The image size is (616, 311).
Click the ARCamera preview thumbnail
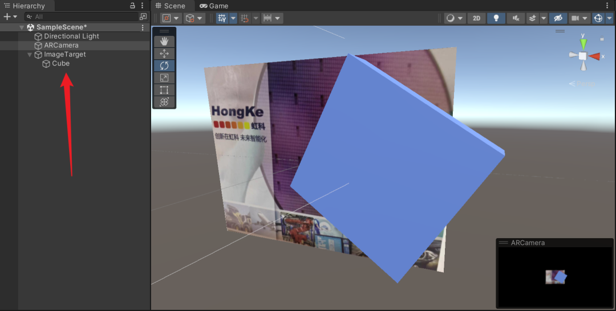pyautogui.click(x=556, y=277)
